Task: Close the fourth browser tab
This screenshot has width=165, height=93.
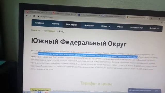Action: tap(124, 17)
